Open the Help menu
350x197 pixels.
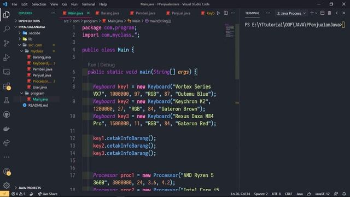point(103,4)
